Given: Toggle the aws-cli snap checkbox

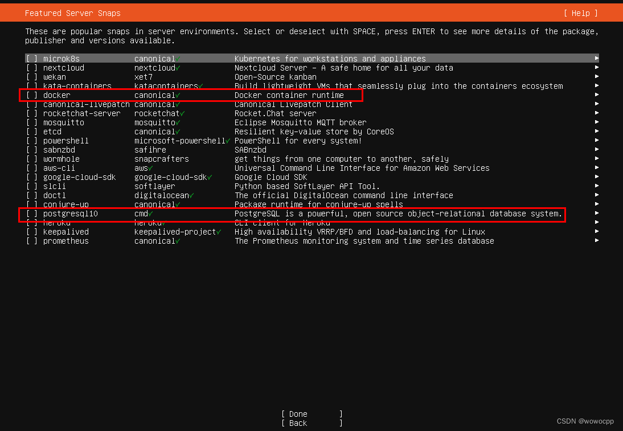Looking at the screenshot, I should point(32,169).
